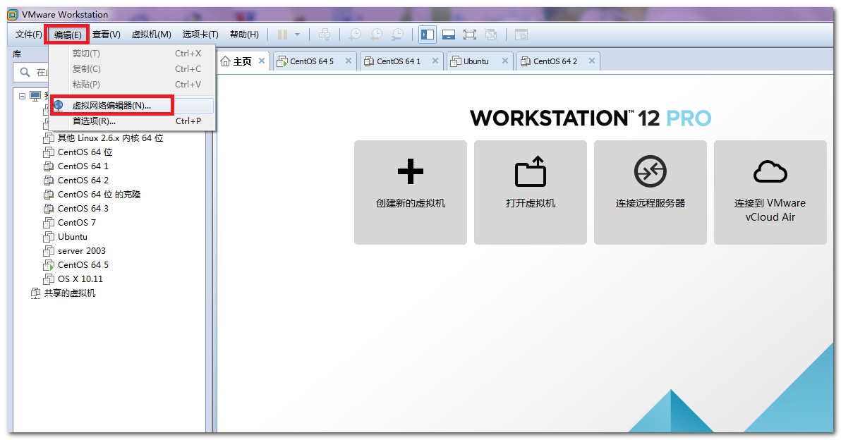Click the send Ctrl+Alt+Del toolbar icon

[x=325, y=35]
